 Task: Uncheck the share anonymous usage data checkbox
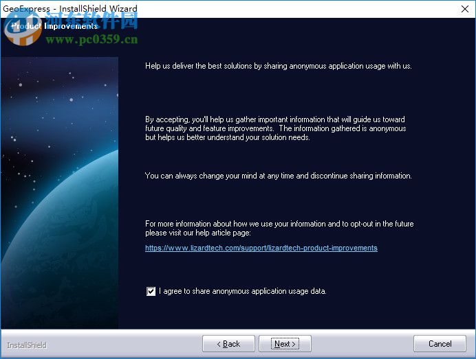(151, 292)
